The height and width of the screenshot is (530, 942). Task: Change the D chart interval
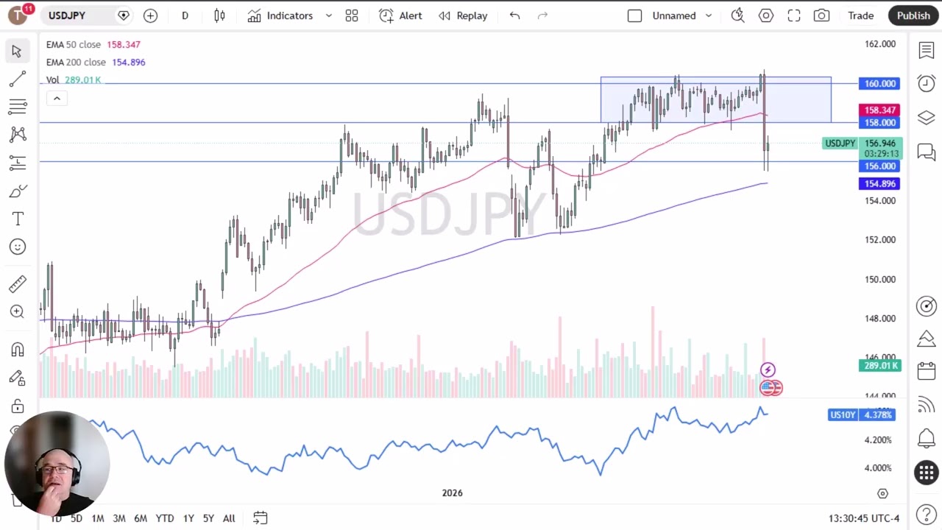(185, 15)
